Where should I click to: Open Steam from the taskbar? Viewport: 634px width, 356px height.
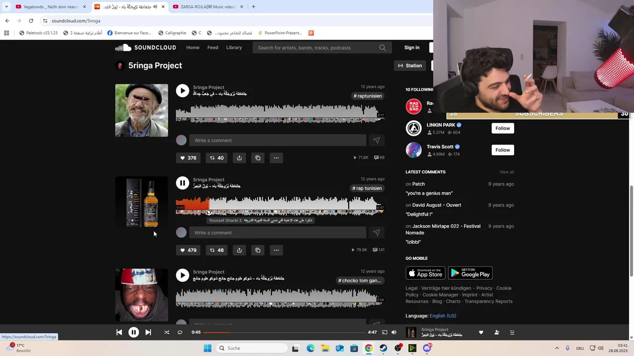pos(383,348)
